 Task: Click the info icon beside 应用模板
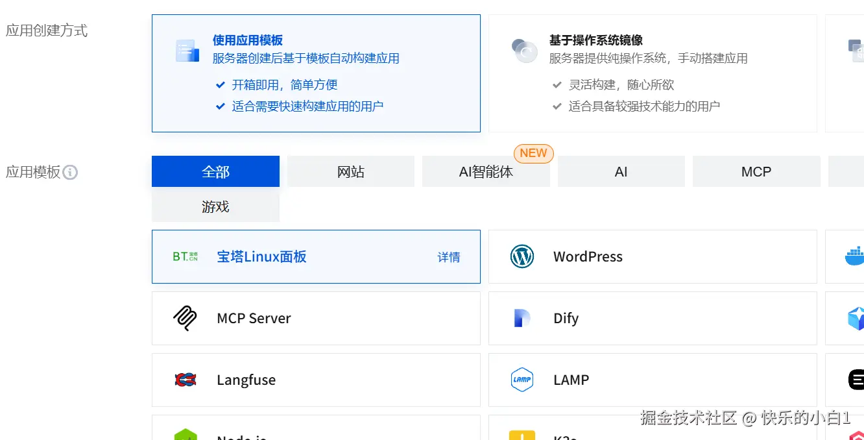pos(70,173)
